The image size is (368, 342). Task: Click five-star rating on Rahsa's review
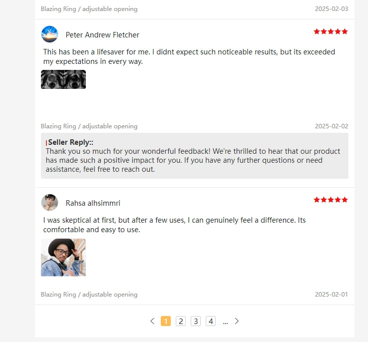(x=331, y=200)
